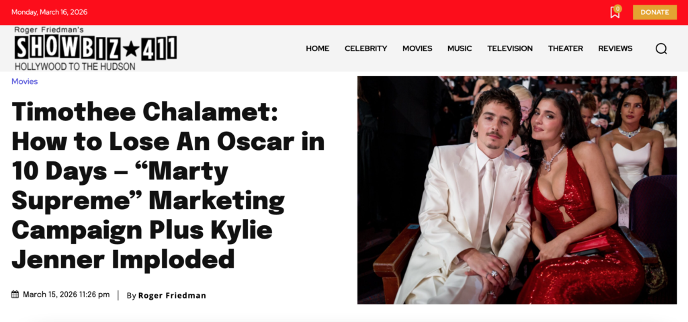This screenshot has width=688, height=322.
Task: Click the calendar icon beside the publish date
Action: [15, 294]
